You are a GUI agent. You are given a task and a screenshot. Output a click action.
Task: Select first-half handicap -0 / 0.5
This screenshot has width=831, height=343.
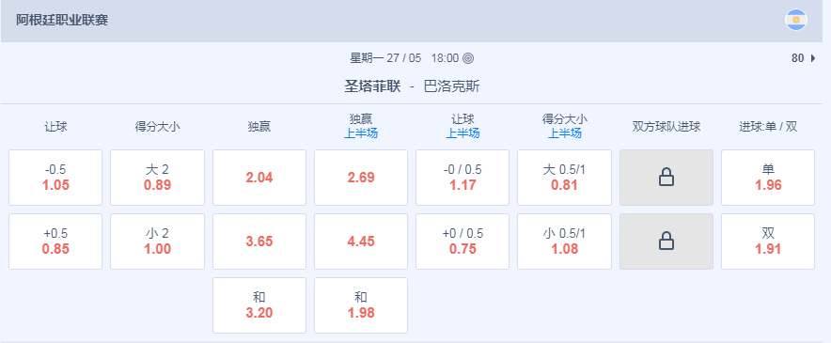coord(463,178)
